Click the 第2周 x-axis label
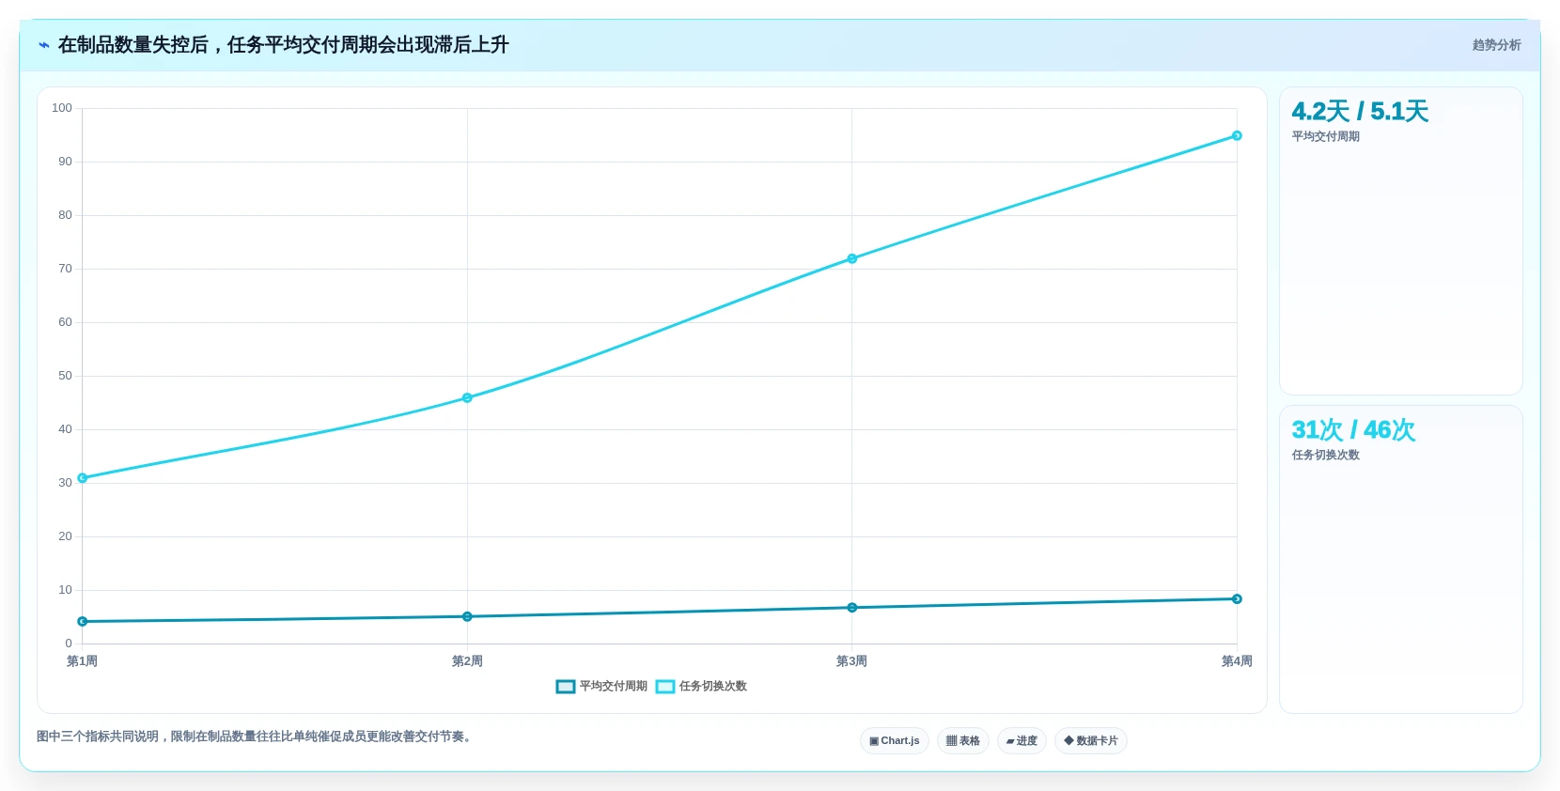The width and height of the screenshot is (1560, 791). click(x=467, y=661)
